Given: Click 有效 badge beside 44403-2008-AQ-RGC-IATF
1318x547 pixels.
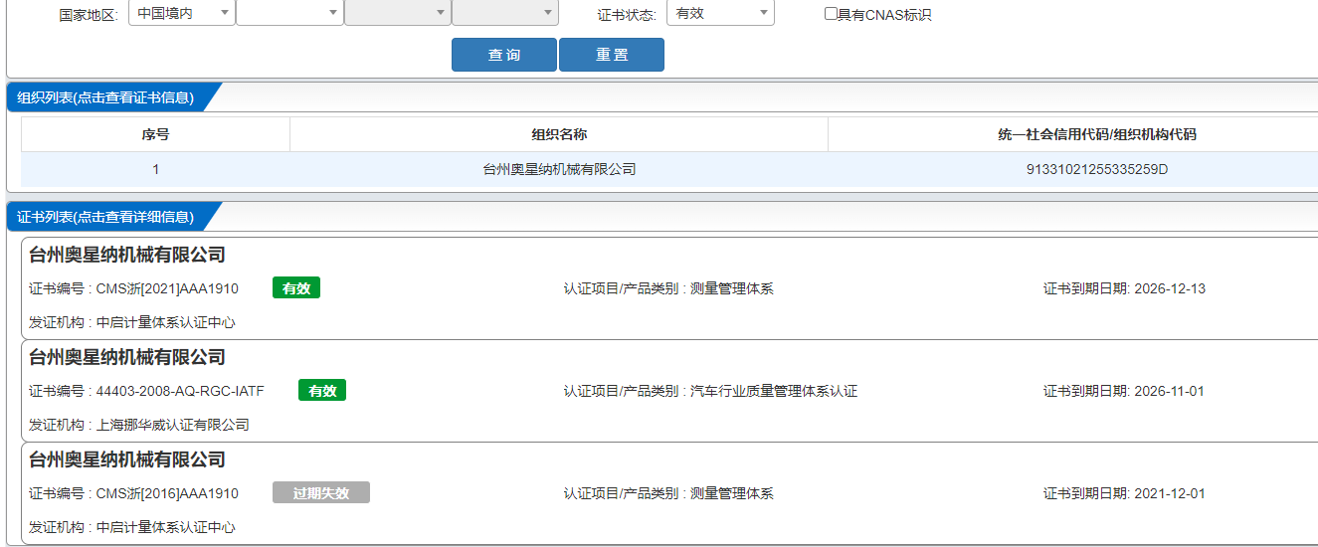Looking at the screenshot, I should coord(322,391).
